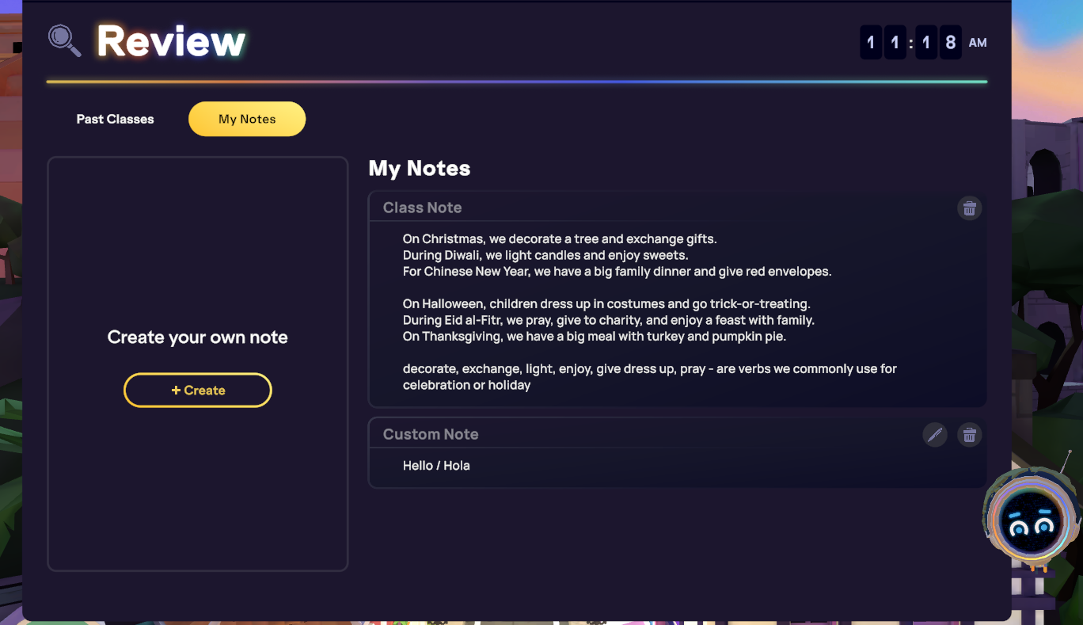Click the AM label beside the clock

click(978, 43)
